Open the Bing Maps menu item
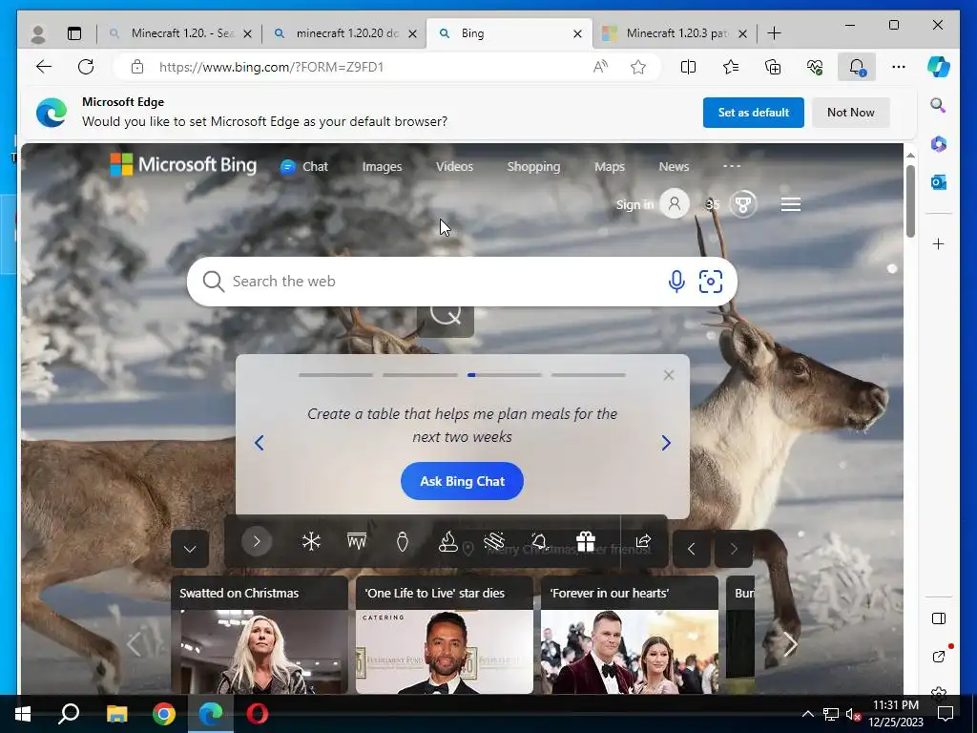 610,166
